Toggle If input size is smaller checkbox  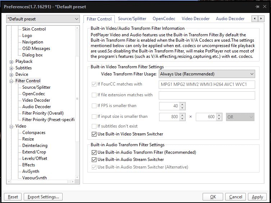tap(94, 117)
